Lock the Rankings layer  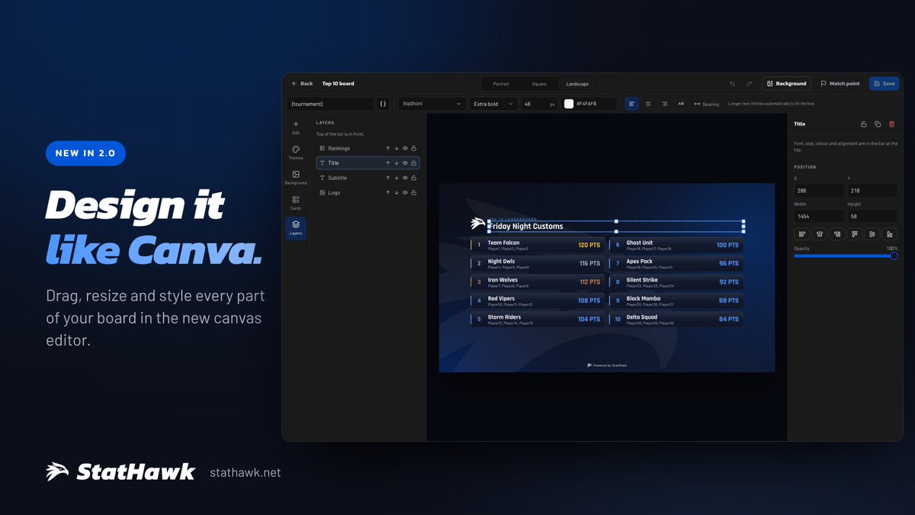[414, 148]
